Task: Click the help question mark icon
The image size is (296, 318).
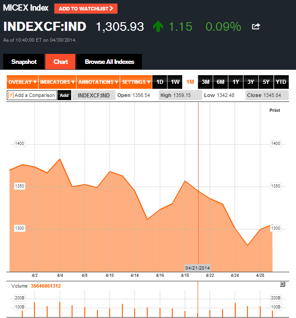Action: point(11,95)
